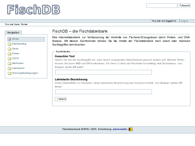This screenshot has width=195, height=146.
Task: Click the 'You are not logged in' text
Action: 164,21
